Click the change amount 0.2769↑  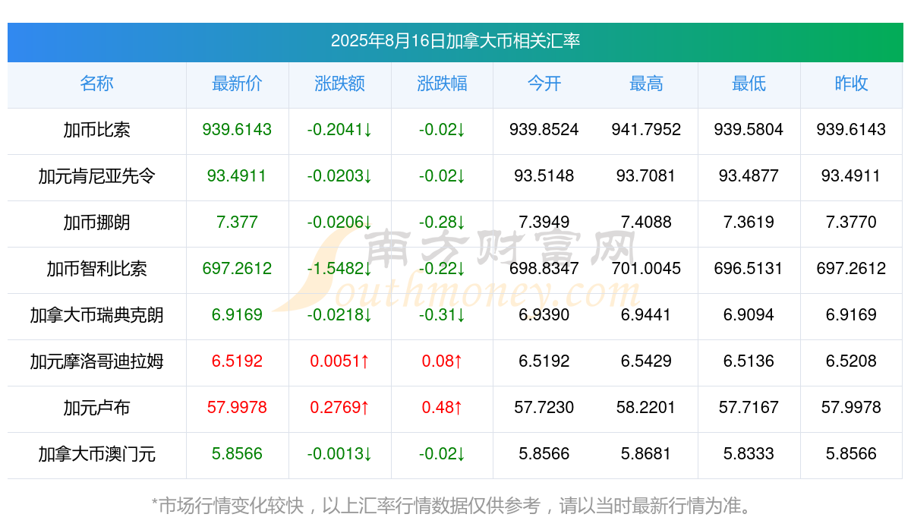339,408
